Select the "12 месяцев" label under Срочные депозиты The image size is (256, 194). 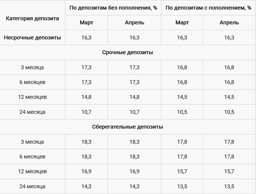pyautogui.click(x=32, y=97)
